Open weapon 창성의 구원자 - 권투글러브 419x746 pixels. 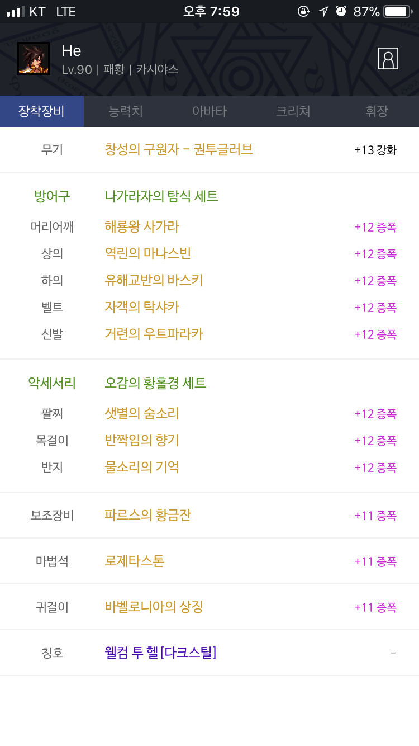179,149
